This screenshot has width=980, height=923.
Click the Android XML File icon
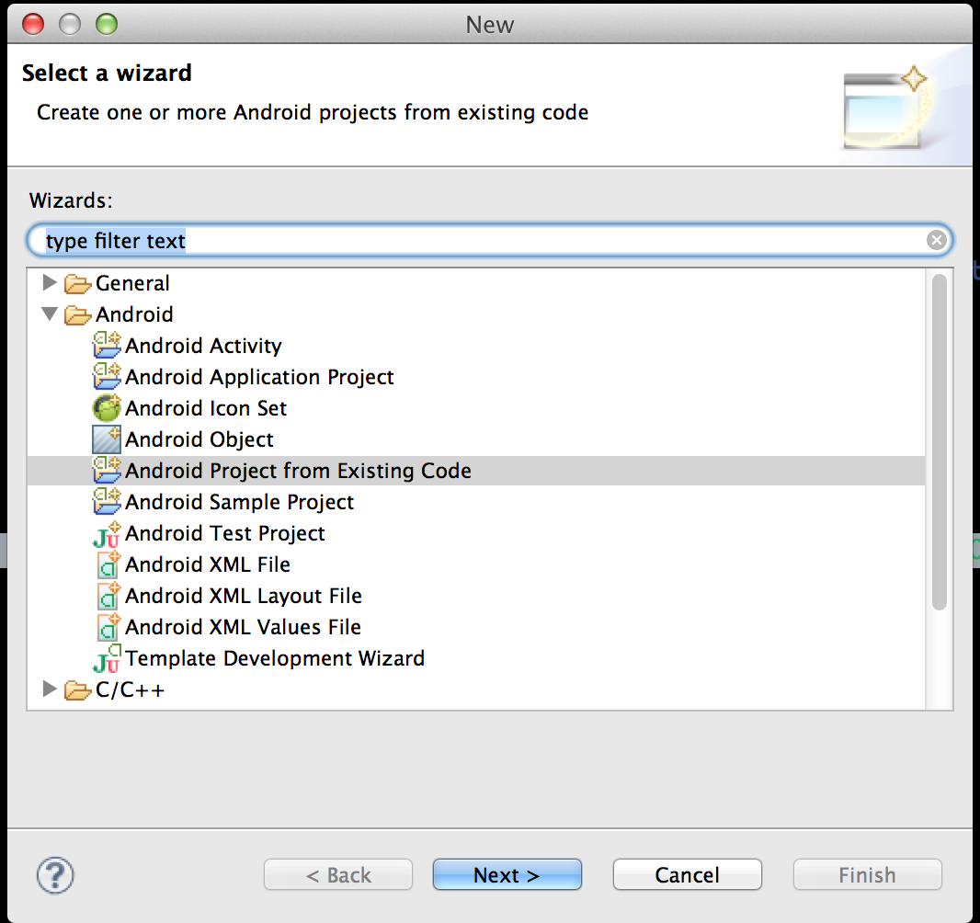click(108, 564)
